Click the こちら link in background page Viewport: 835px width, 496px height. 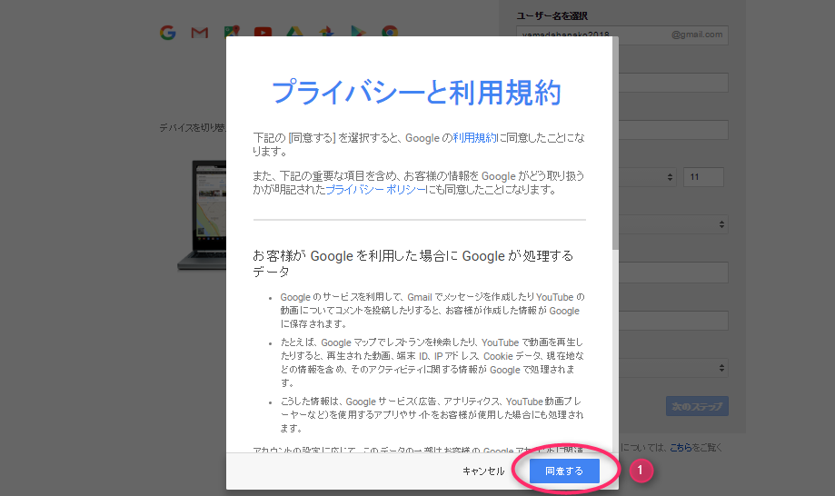pyautogui.click(x=681, y=448)
